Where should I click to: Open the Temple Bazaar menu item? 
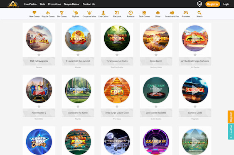[71, 4]
